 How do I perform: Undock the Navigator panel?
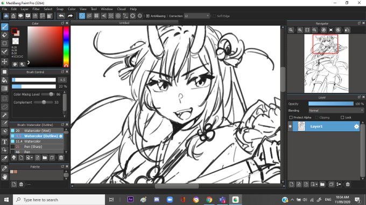[359, 23]
